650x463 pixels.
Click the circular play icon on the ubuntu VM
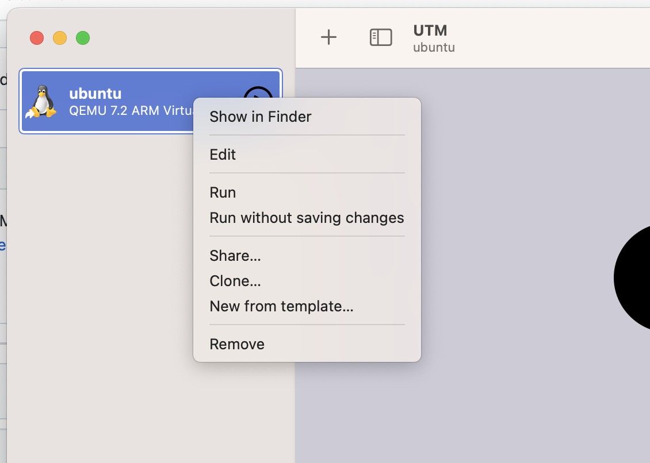click(258, 95)
